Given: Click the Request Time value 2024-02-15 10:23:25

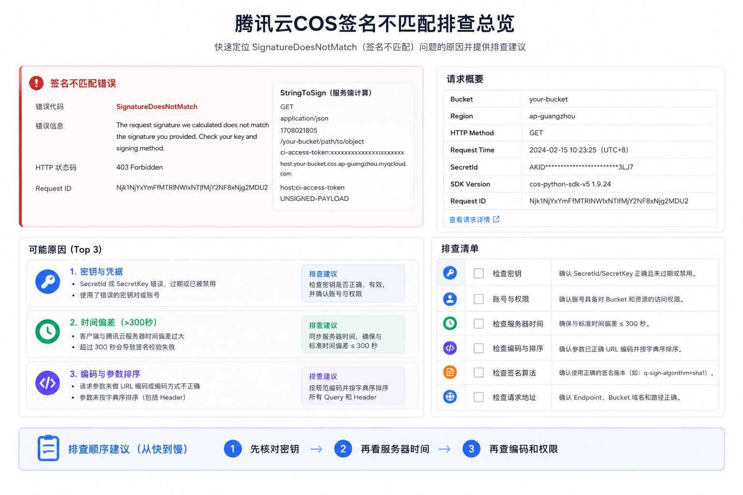Looking at the screenshot, I should 579,150.
